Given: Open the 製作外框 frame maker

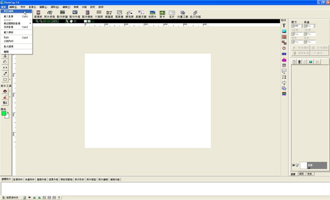Looking at the screenshot, I should tap(75, 14).
